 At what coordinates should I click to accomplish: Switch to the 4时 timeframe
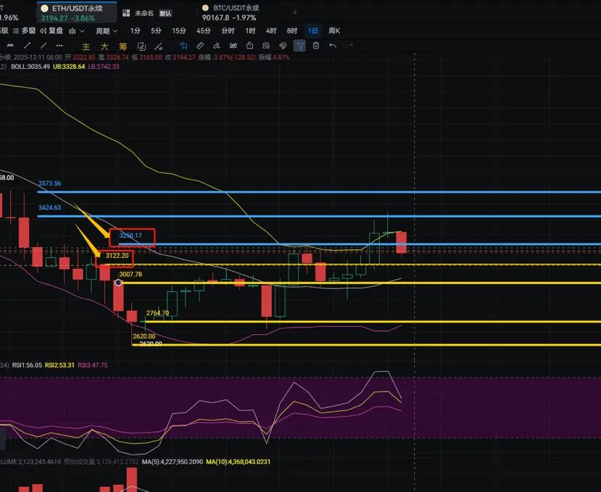click(271, 30)
